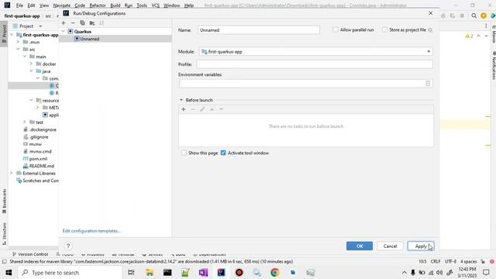The width and height of the screenshot is (496, 279).
Task: Click the Windows search box
Action: coord(70,272)
